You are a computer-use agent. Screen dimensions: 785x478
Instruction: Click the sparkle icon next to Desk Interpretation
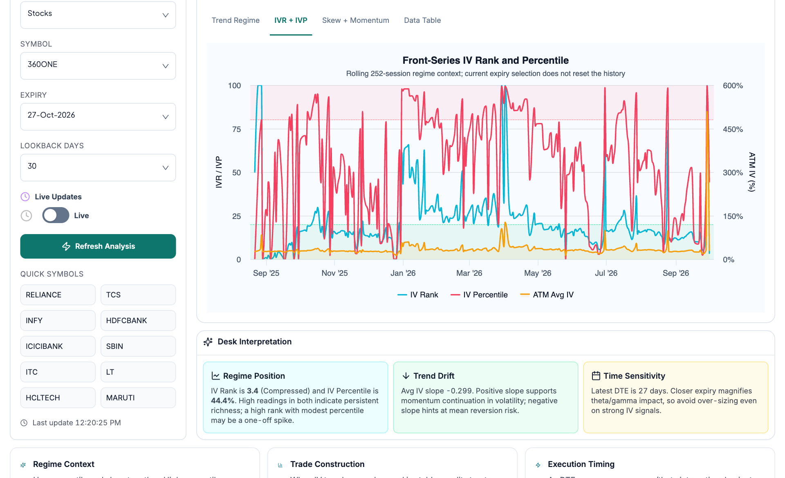tap(208, 342)
